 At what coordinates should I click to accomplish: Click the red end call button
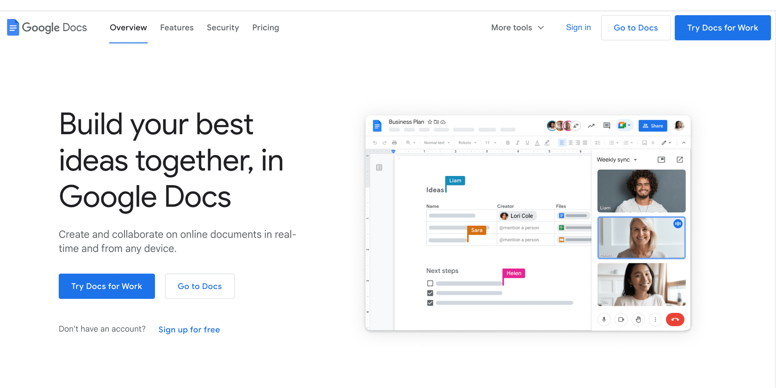coord(675,319)
